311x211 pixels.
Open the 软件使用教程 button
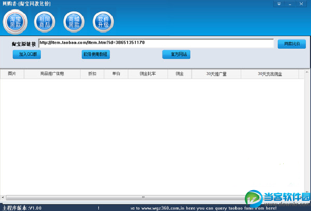pyautogui.click(x=96, y=54)
